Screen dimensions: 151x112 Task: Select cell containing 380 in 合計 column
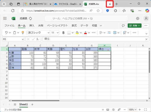[x=92, y=64]
